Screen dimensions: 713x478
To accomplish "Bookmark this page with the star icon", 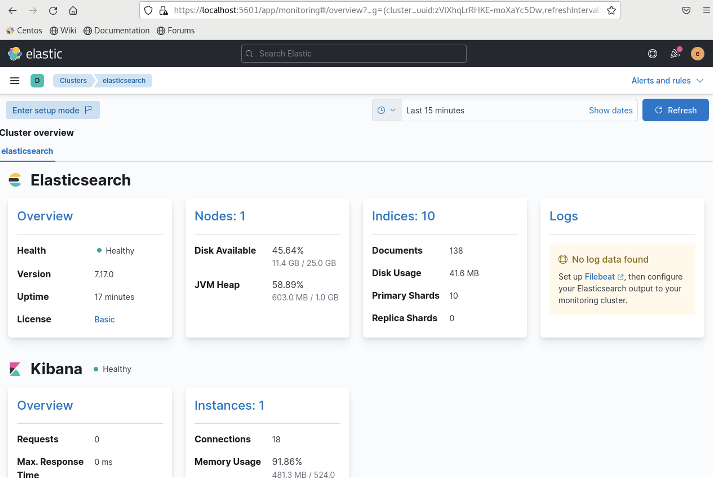I will click(611, 11).
